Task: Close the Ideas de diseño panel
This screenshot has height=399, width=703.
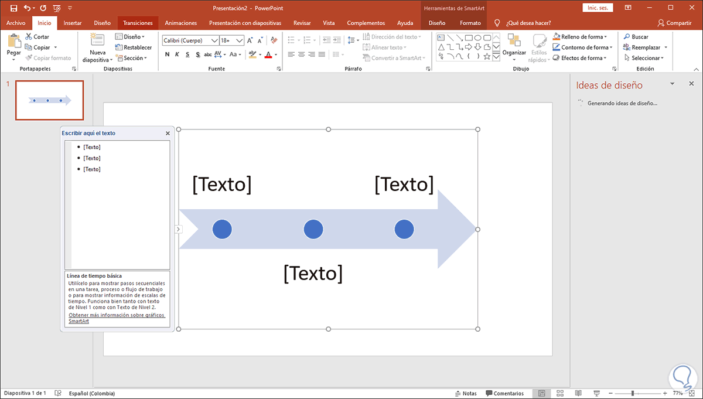Action: click(691, 84)
